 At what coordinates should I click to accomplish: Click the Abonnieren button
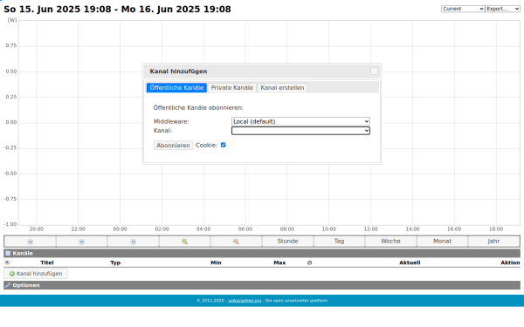(x=173, y=145)
